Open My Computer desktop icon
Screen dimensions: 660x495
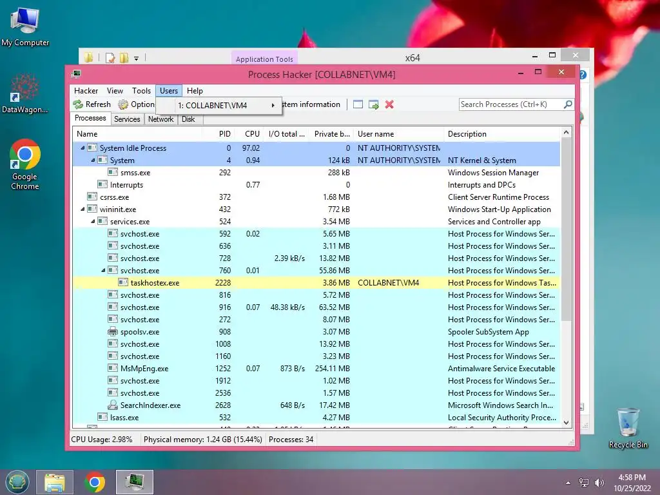[x=25, y=27]
